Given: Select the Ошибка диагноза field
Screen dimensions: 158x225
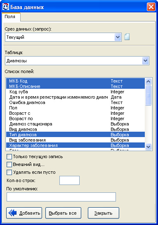Looking at the screenshot, I should point(75,102).
